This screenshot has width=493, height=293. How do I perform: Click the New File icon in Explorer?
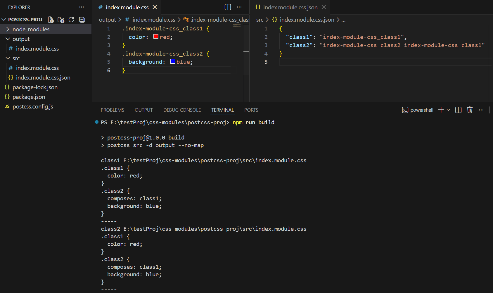click(51, 20)
